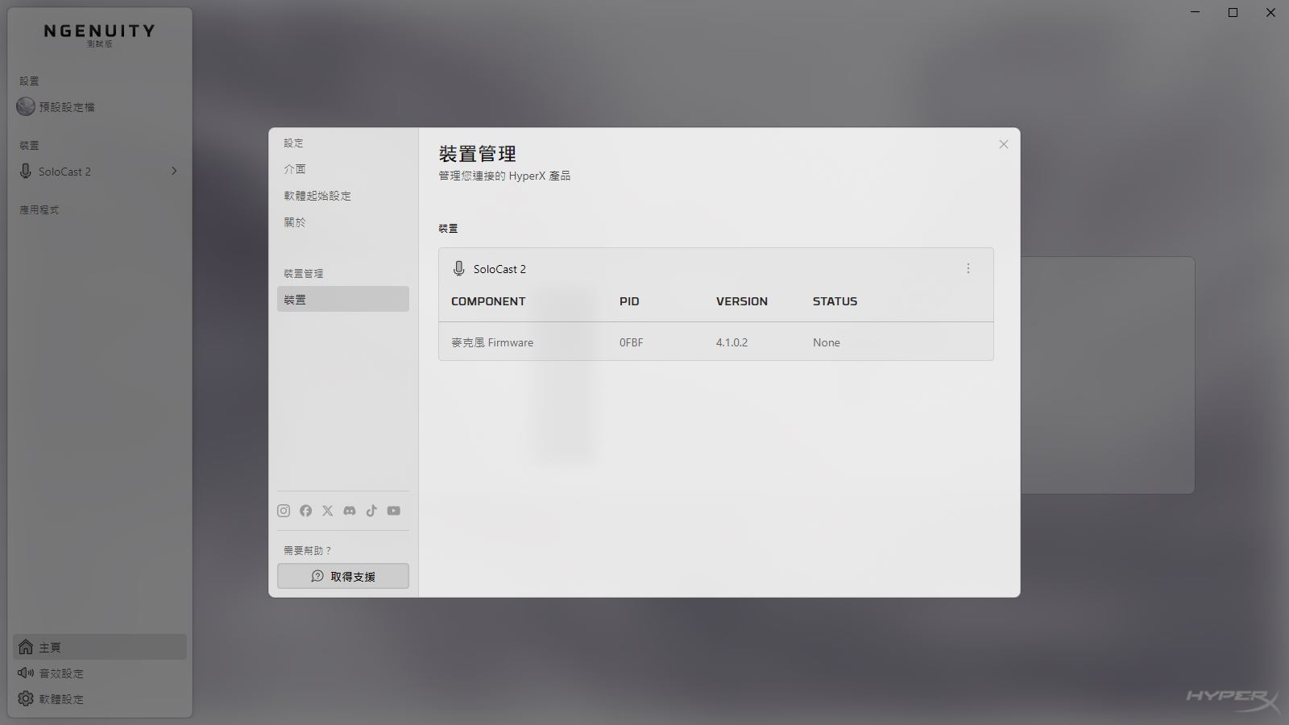Click the SoloCast 2 device card title
The width and height of the screenshot is (1289, 725).
(499, 269)
